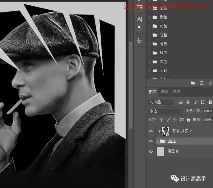
Task: Click the 组 1 group folder icon
Action: tap(162, 141)
